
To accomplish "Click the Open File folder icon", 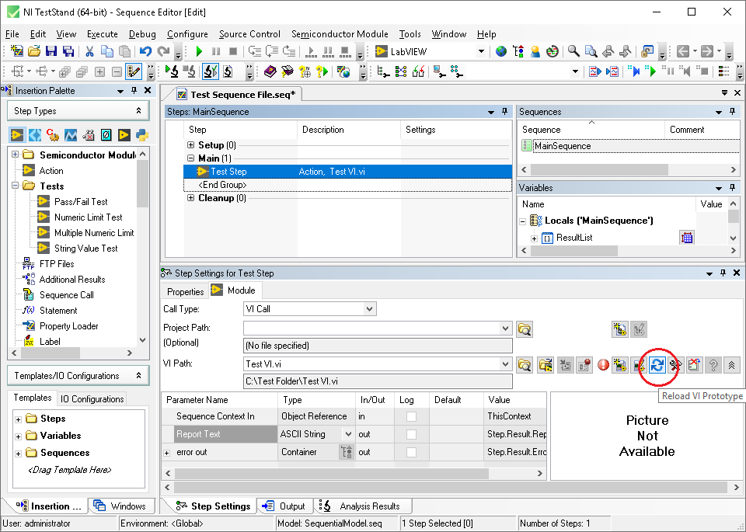I will coord(33,51).
